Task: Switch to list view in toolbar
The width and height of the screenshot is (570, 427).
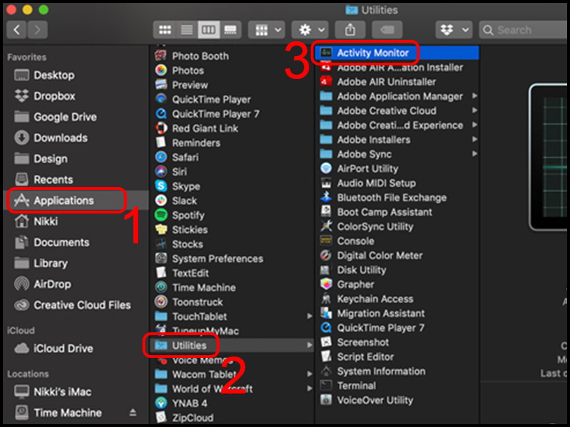Action: click(187, 30)
